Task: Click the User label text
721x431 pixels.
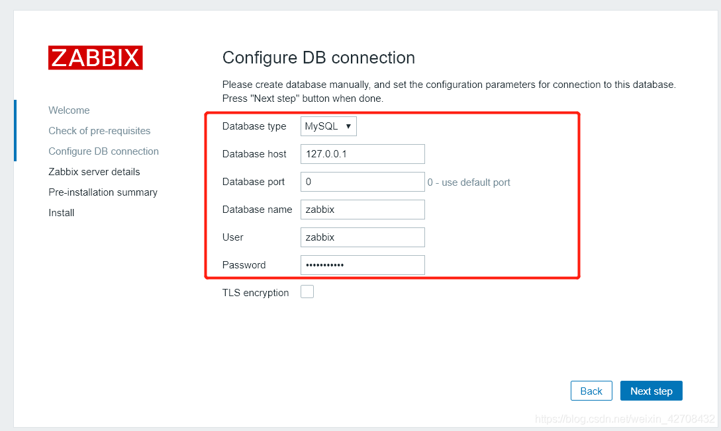Action: pos(232,237)
